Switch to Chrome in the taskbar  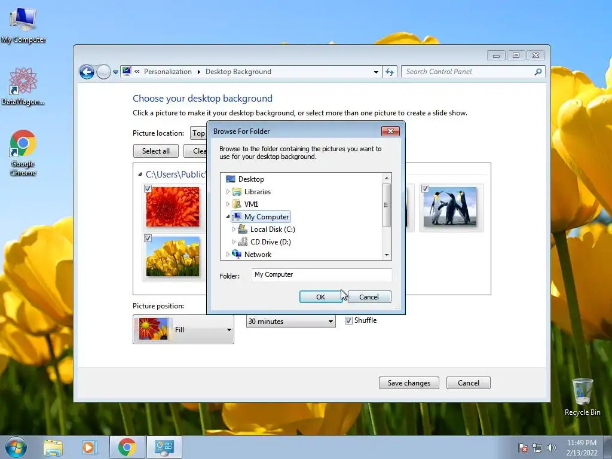tap(127, 447)
